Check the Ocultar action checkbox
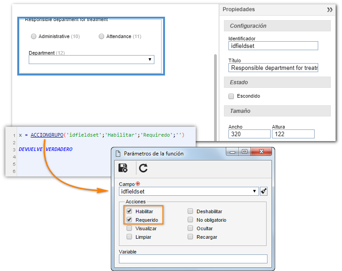Image resolution: width=342 pixels, height=271 pixels. 190,228
